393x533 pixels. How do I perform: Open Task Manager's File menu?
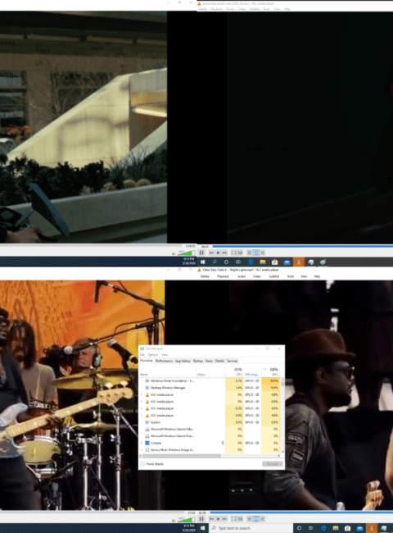point(142,354)
